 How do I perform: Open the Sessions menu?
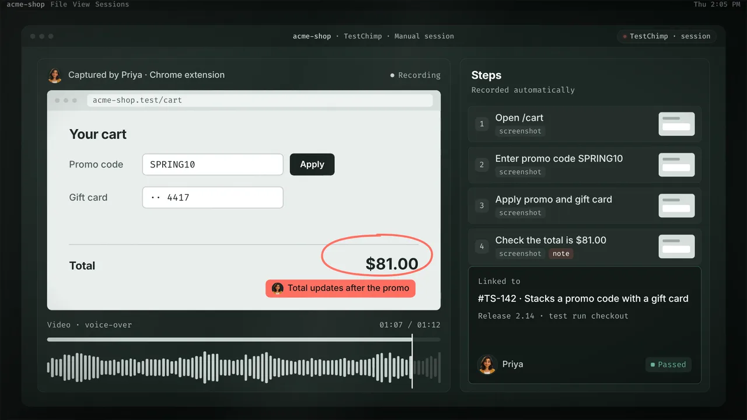112,4
